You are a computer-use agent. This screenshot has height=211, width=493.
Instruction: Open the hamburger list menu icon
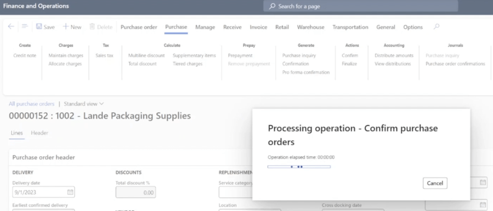pos(25,27)
